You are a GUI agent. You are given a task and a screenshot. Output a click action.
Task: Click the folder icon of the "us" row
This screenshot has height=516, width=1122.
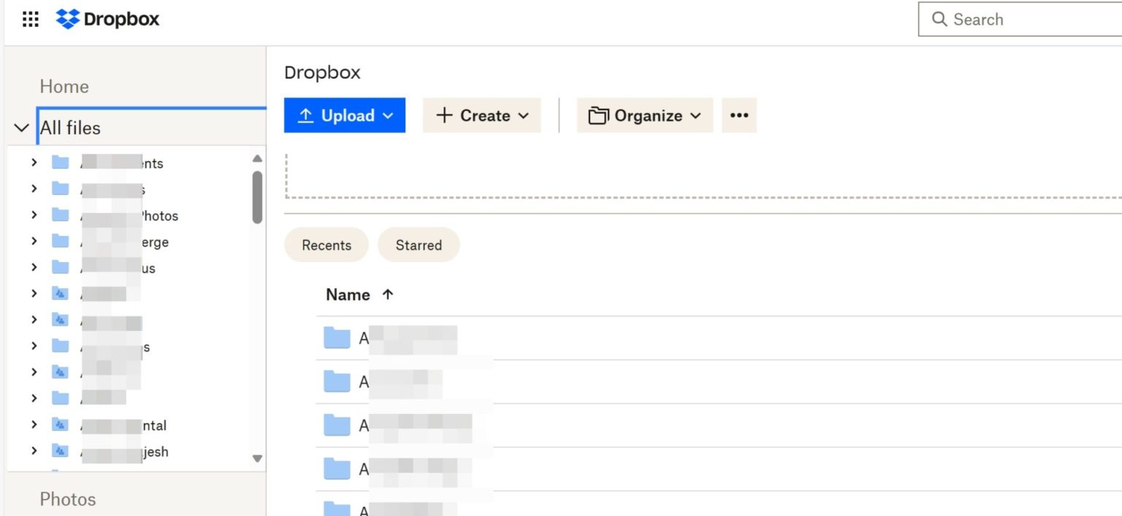tap(60, 268)
